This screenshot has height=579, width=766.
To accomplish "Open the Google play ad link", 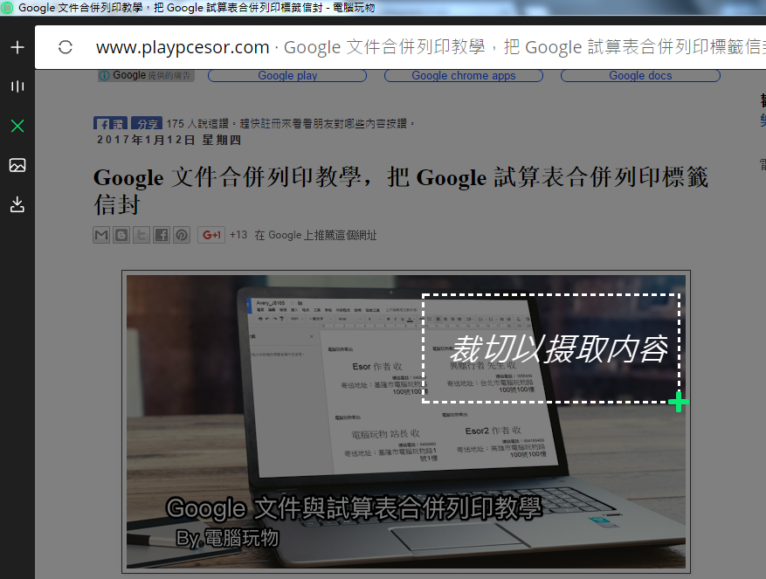I will point(287,76).
